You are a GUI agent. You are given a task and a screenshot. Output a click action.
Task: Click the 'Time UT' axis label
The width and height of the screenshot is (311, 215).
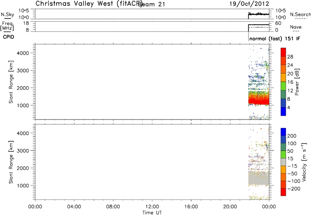coord(152,213)
